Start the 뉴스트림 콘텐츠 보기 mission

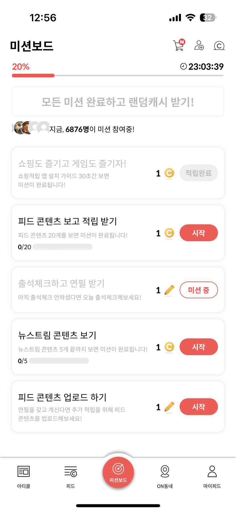[x=198, y=347]
